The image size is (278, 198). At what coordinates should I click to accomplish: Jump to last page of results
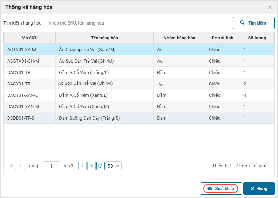[92, 166]
